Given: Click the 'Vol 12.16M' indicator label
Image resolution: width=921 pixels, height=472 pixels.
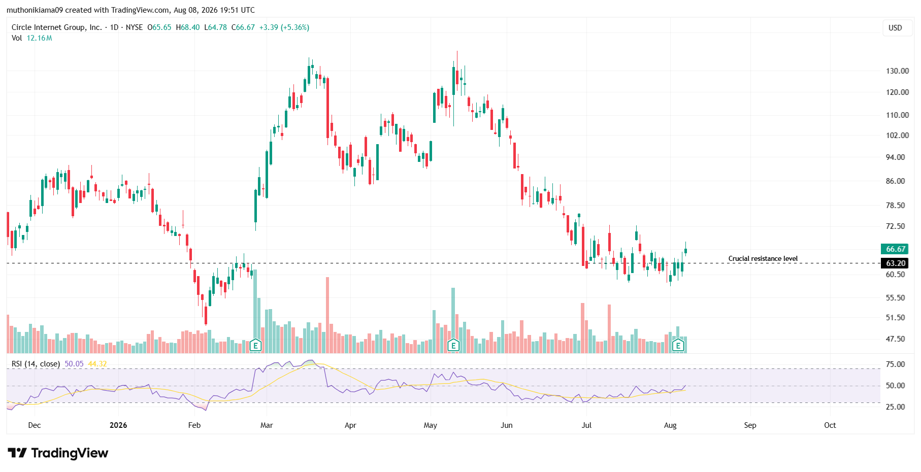Looking at the screenshot, I should (x=31, y=38).
